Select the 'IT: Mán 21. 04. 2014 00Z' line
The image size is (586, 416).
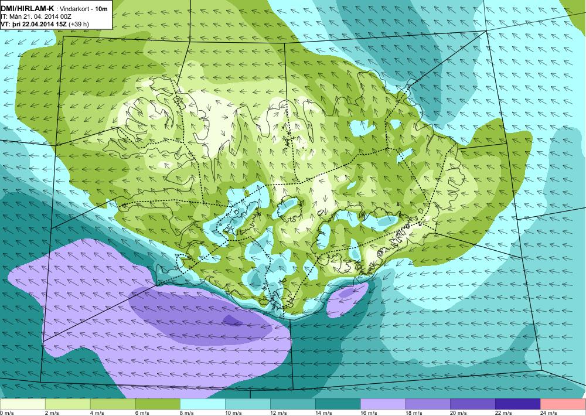pyautogui.click(x=36, y=16)
